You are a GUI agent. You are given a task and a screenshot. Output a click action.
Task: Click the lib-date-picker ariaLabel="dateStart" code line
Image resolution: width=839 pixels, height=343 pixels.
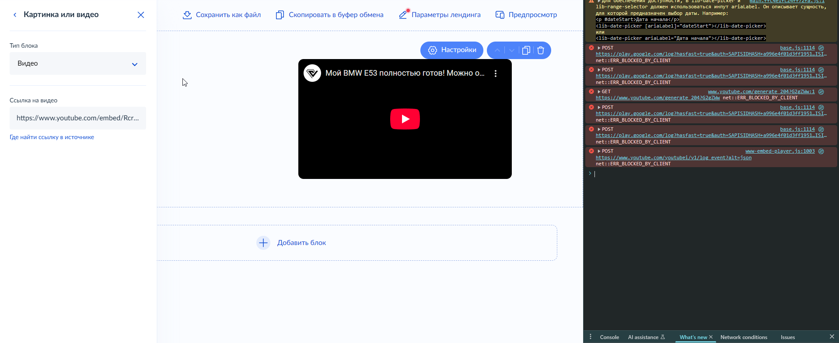pyautogui.click(x=681, y=26)
